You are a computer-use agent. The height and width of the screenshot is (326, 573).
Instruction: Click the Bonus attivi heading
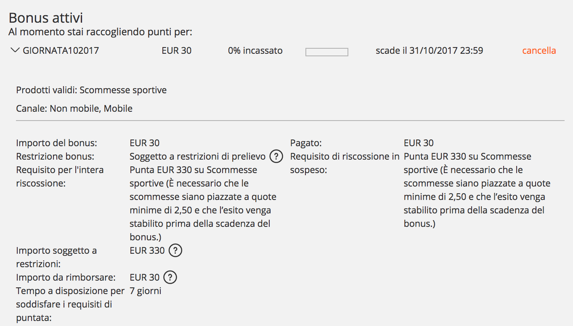click(x=46, y=18)
